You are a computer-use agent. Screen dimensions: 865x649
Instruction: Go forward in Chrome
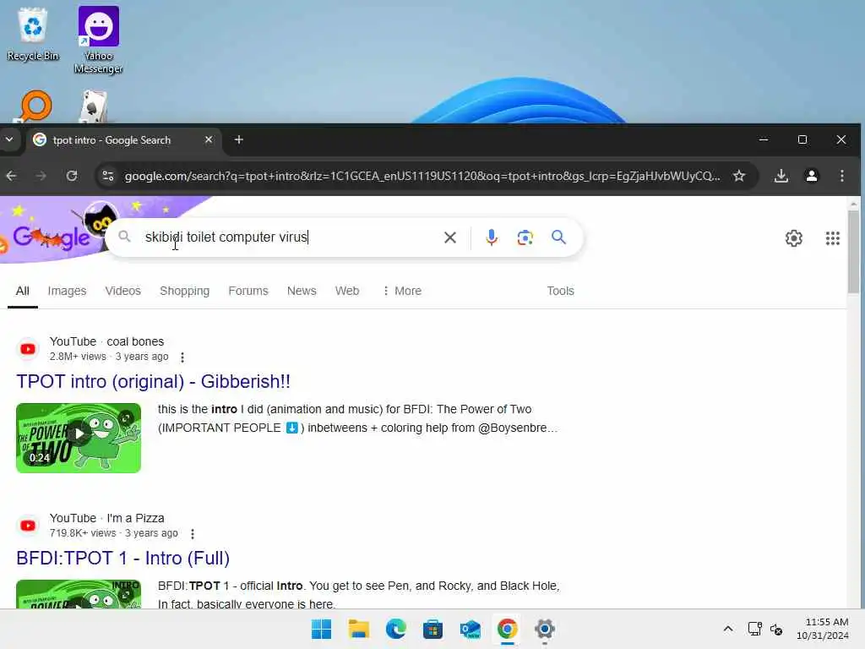tap(41, 176)
